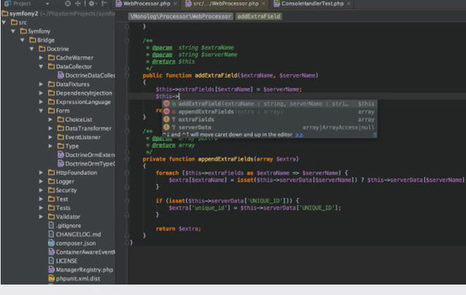This screenshot has width=466, height=295.
Task: Click the DoctrineOrmExtension PHP file icon
Action: (61, 154)
